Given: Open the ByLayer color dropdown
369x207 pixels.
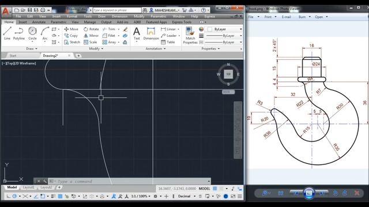Looking at the screenshot, I should coord(241,29).
